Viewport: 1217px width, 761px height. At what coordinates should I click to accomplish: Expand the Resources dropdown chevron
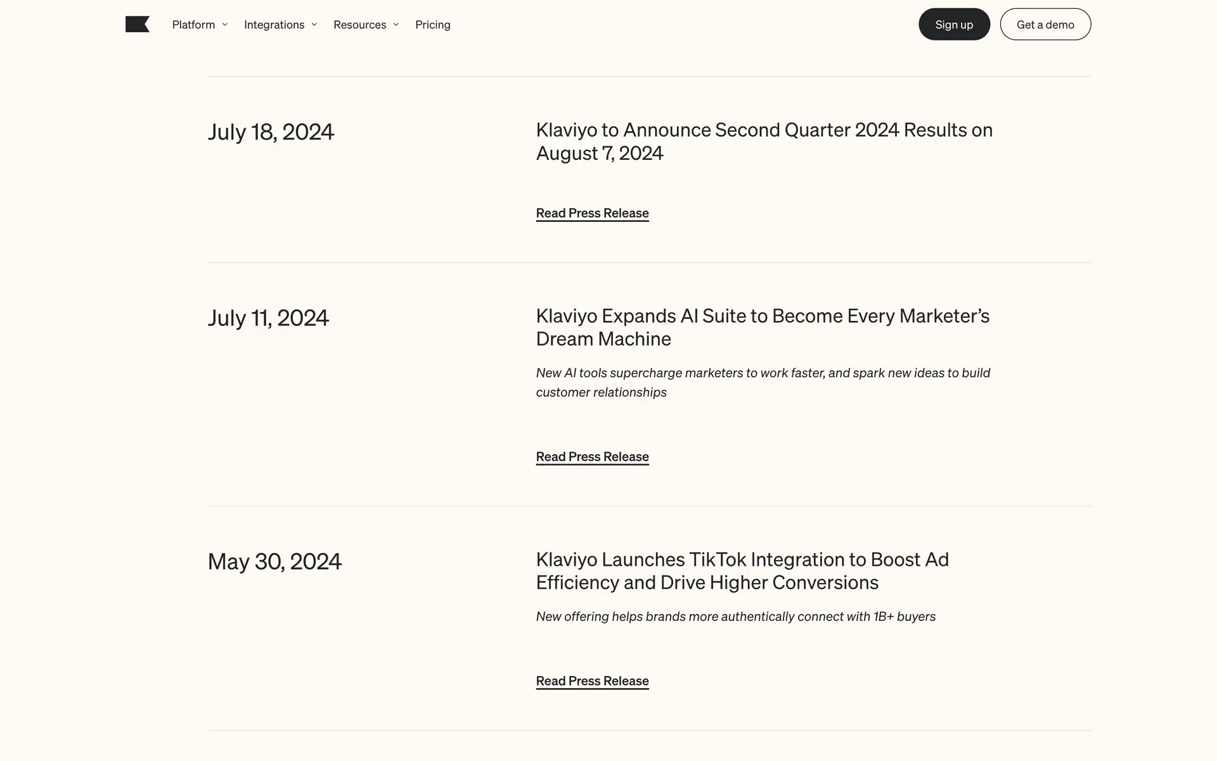(x=396, y=25)
